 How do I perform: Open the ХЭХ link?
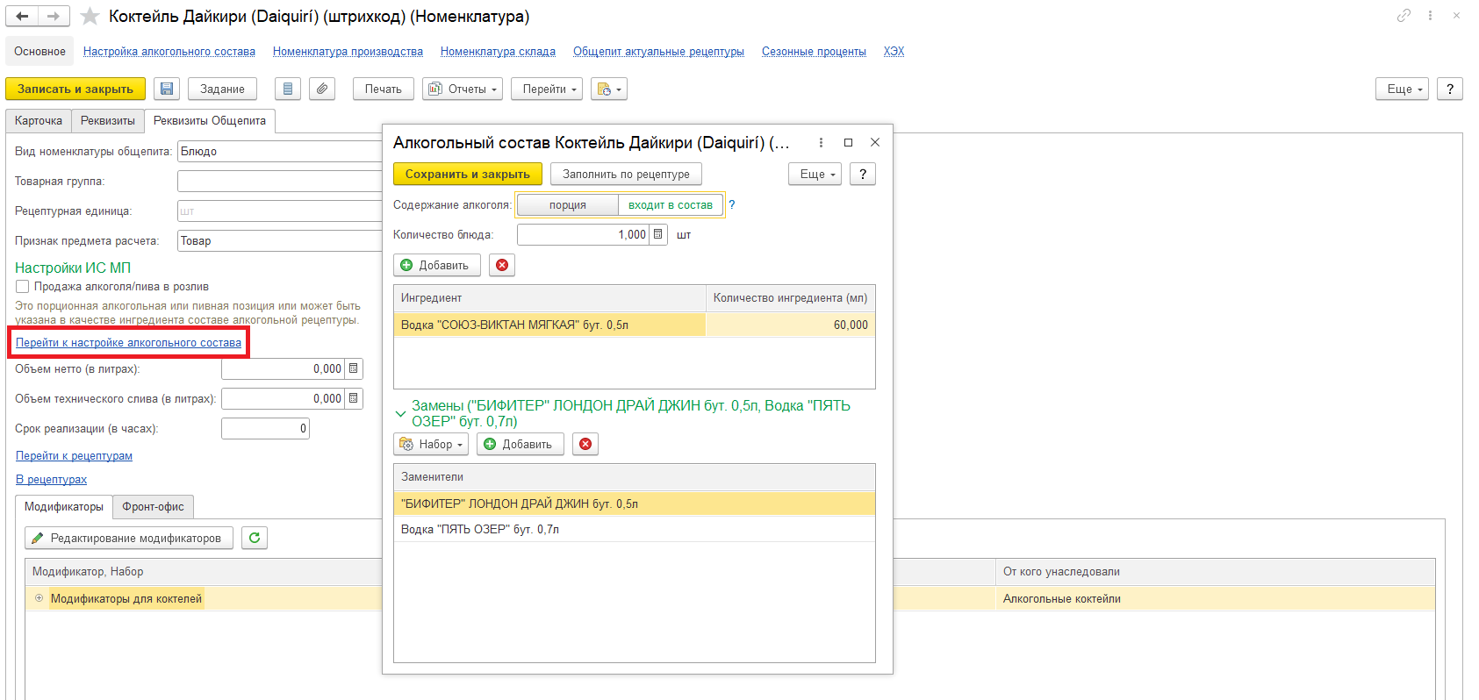(x=894, y=51)
